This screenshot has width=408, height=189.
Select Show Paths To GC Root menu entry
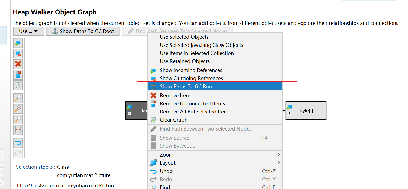click(187, 87)
